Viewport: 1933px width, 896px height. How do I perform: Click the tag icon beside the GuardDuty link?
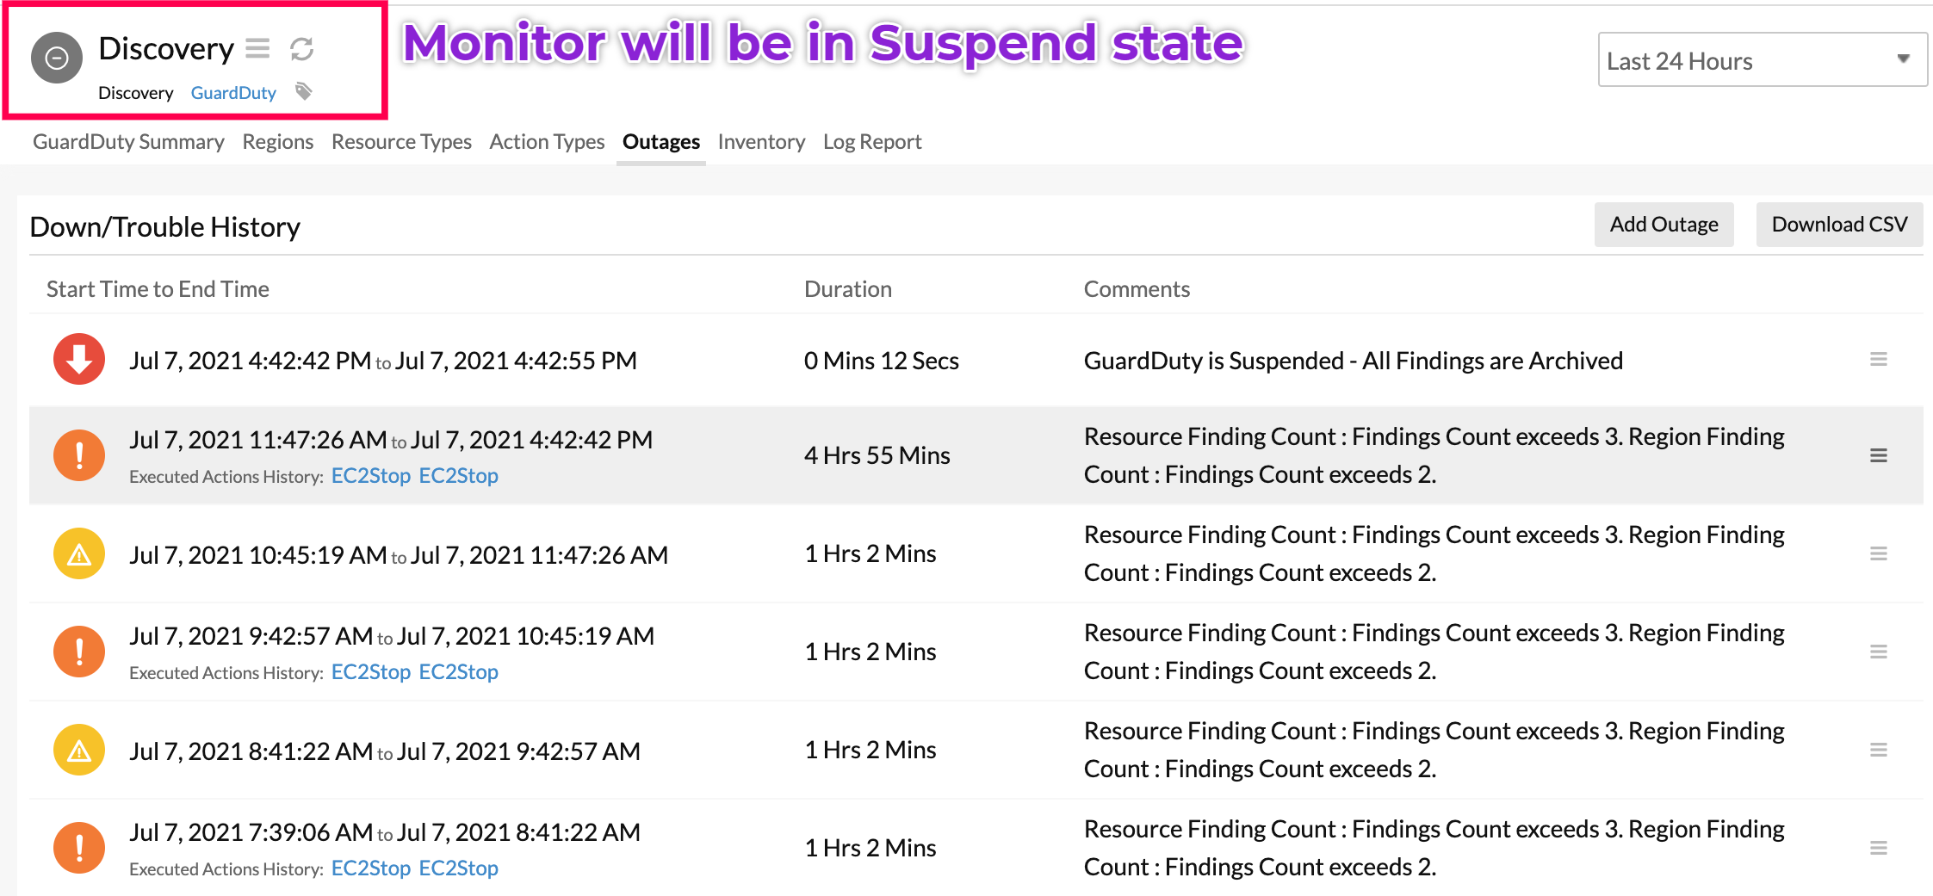(x=303, y=91)
